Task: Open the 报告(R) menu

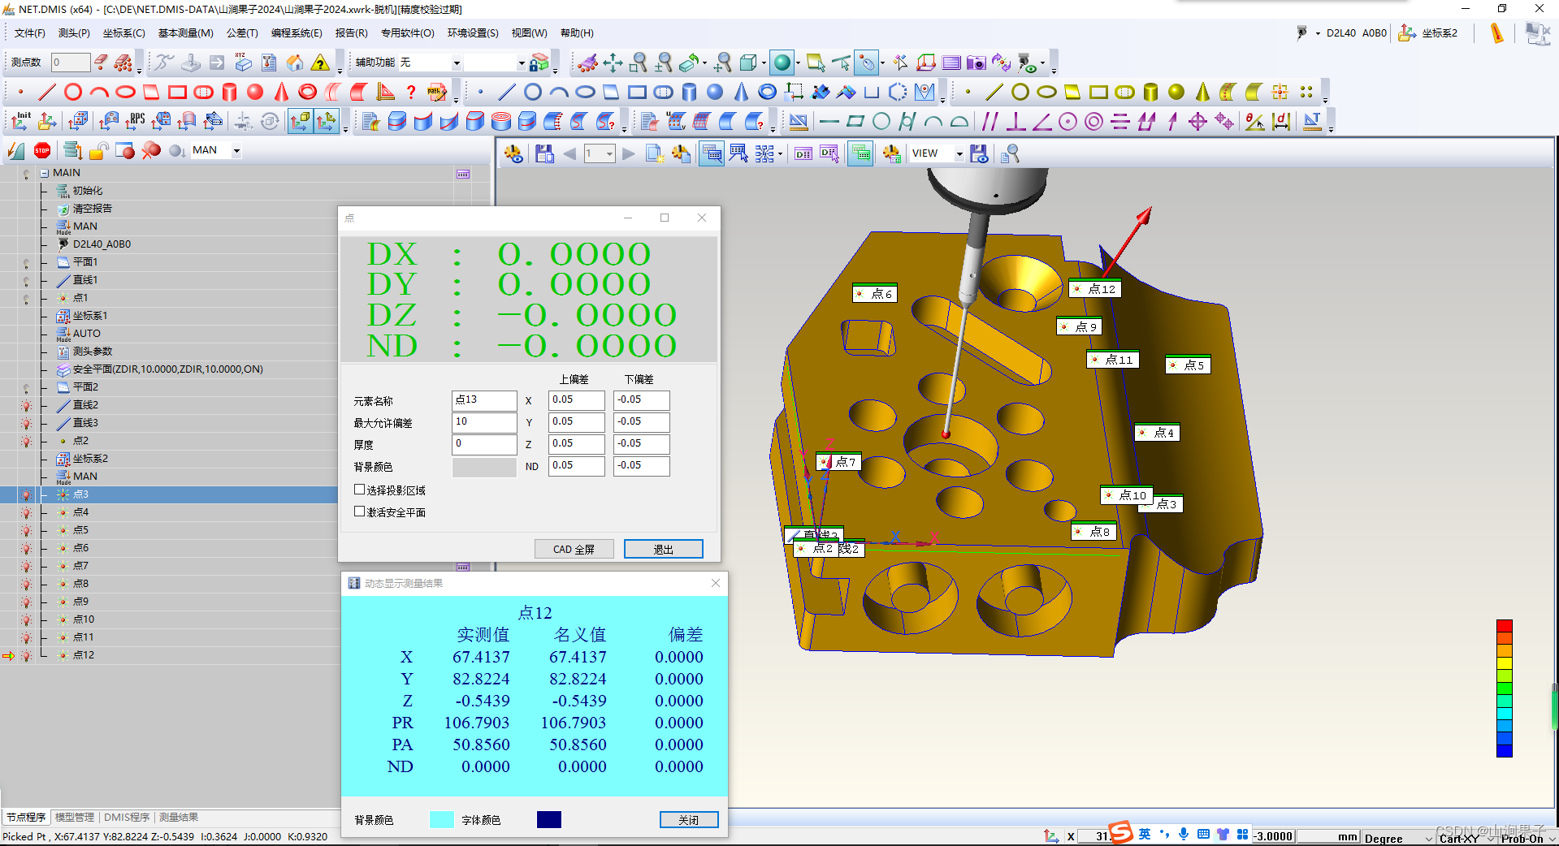Action: [x=352, y=33]
